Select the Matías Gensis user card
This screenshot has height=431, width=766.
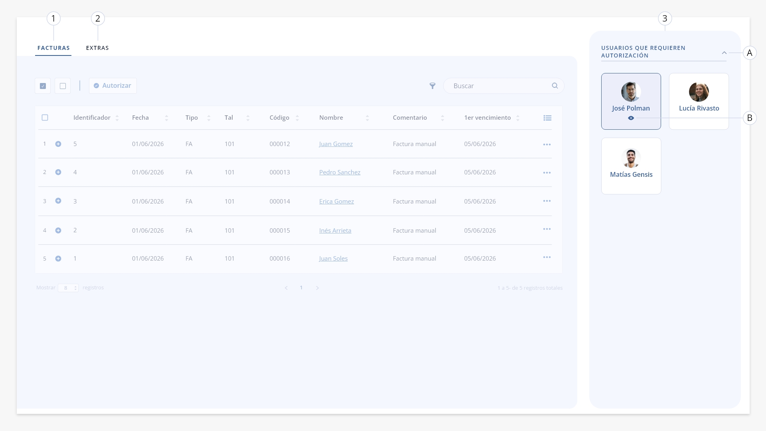(631, 166)
